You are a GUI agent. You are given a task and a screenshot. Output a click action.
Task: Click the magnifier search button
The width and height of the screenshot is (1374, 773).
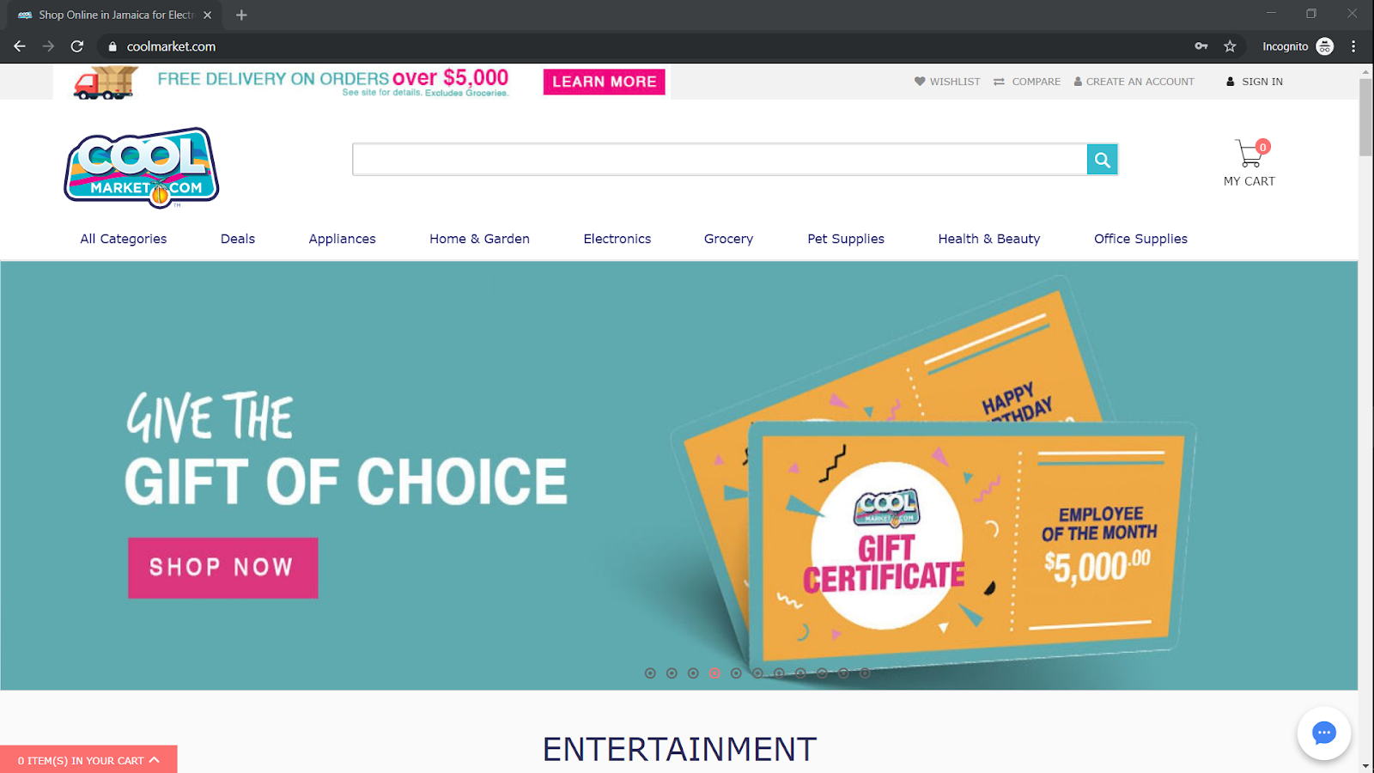pyautogui.click(x=1102, y=159)
